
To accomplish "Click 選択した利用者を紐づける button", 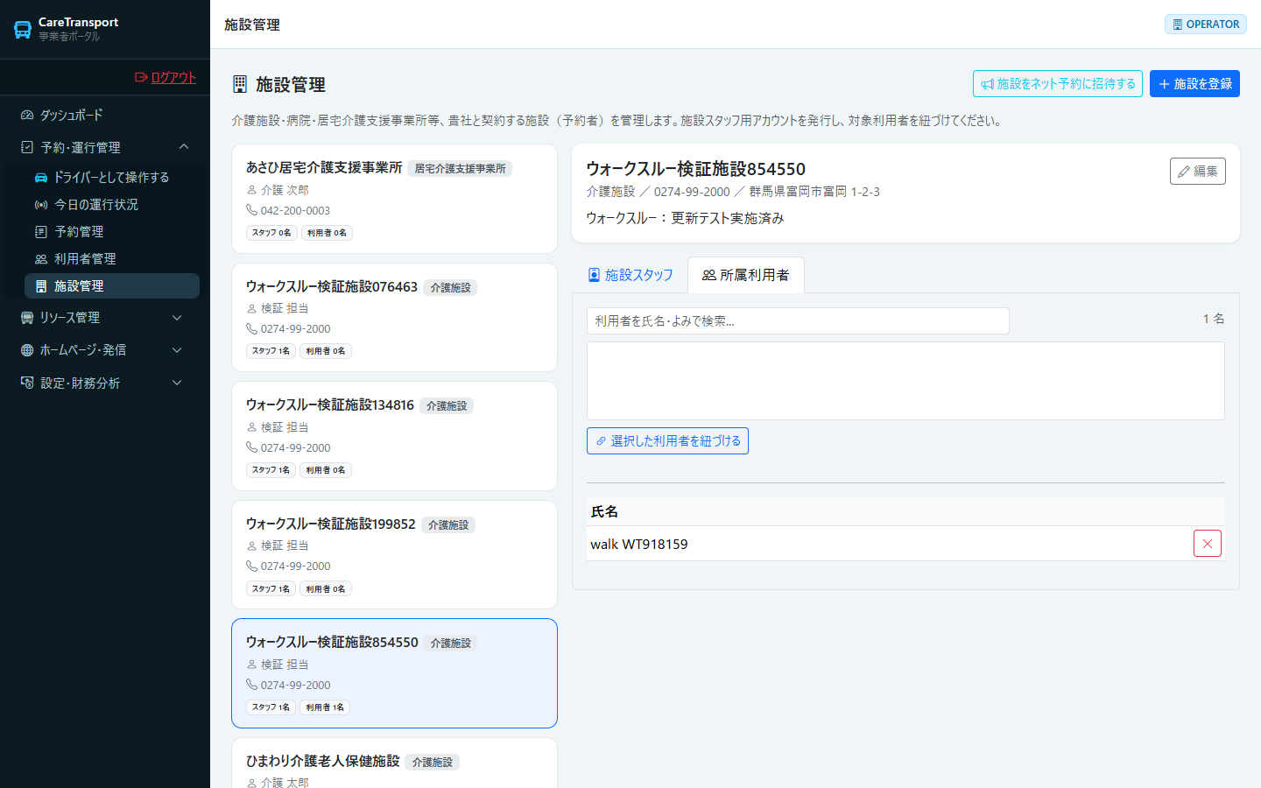I will point(667,440).
